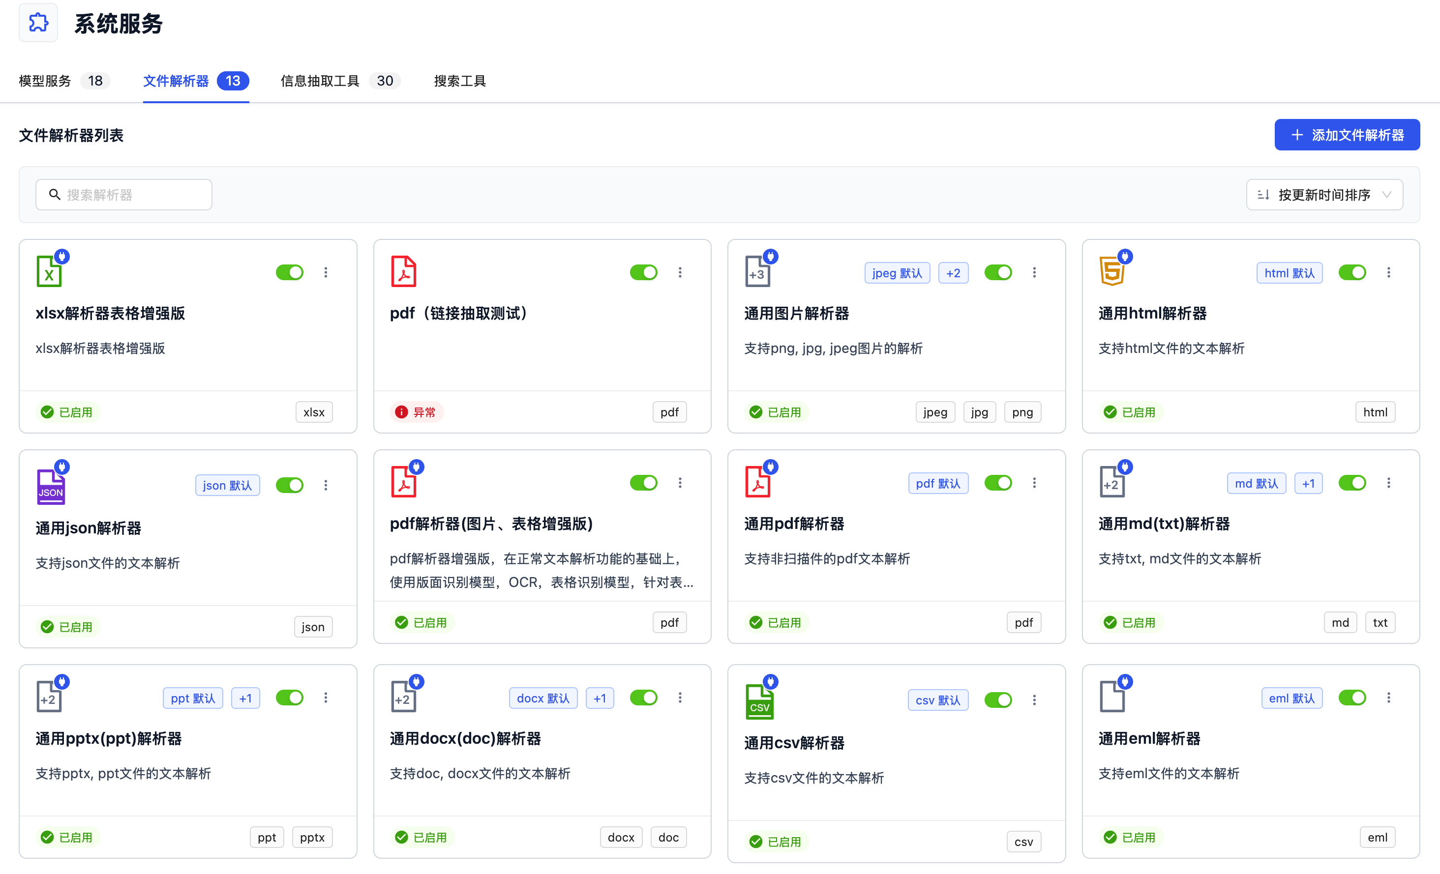Toggle off the 通用pdf解析器 switch
Screen dimensions: 1440x874
tap(997, 483)
